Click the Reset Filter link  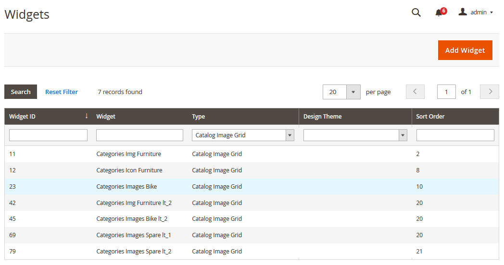point(62,92)
